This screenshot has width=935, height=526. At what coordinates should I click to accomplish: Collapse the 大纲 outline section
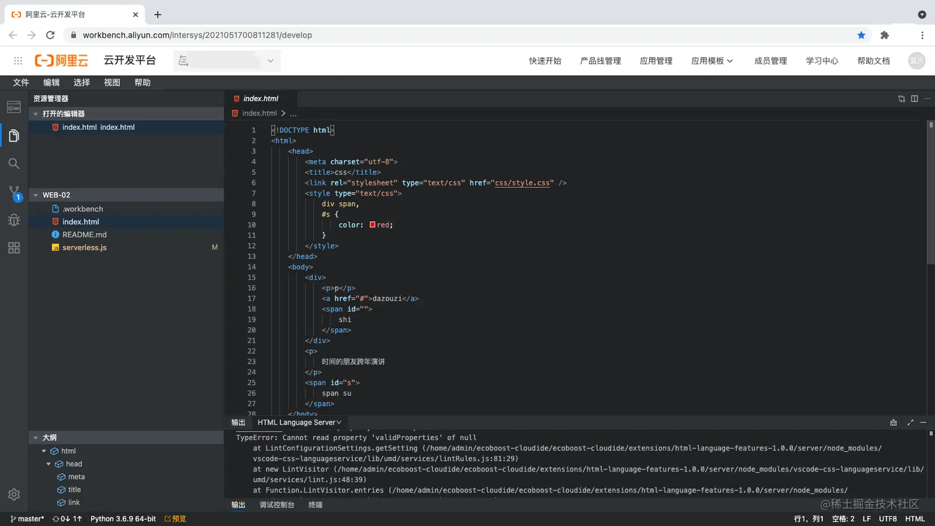pyautogui.click(x=36, y=438)
